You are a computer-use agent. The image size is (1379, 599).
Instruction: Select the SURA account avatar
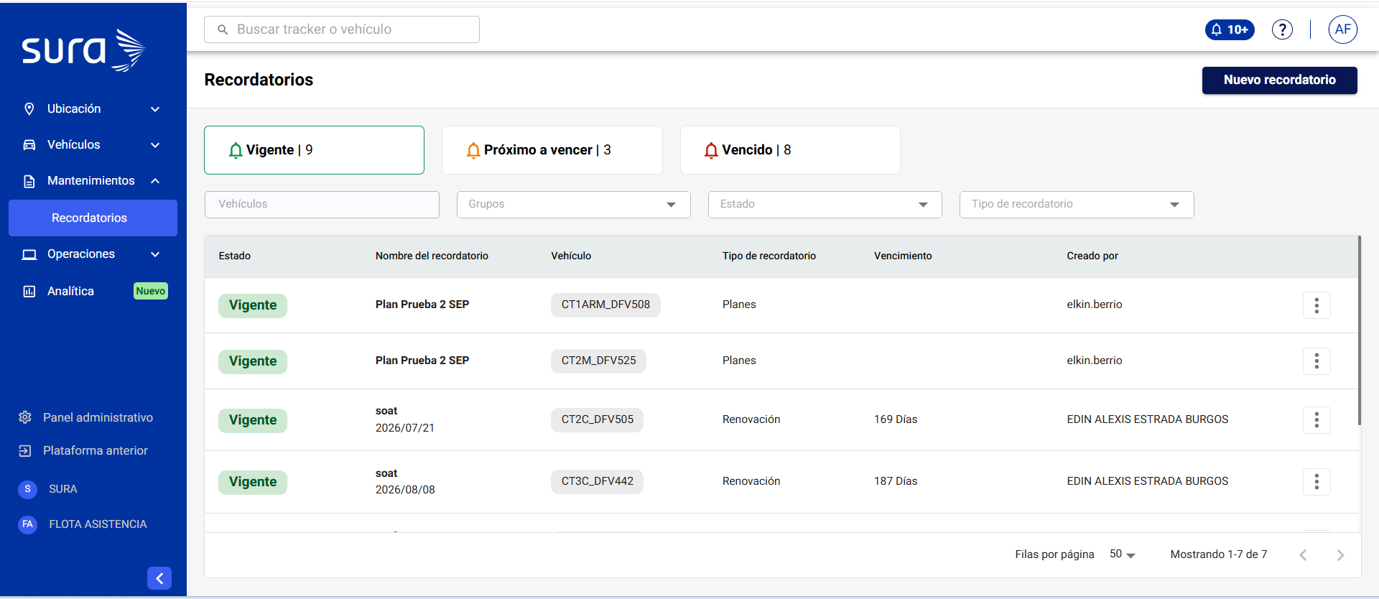pos(27,489)
